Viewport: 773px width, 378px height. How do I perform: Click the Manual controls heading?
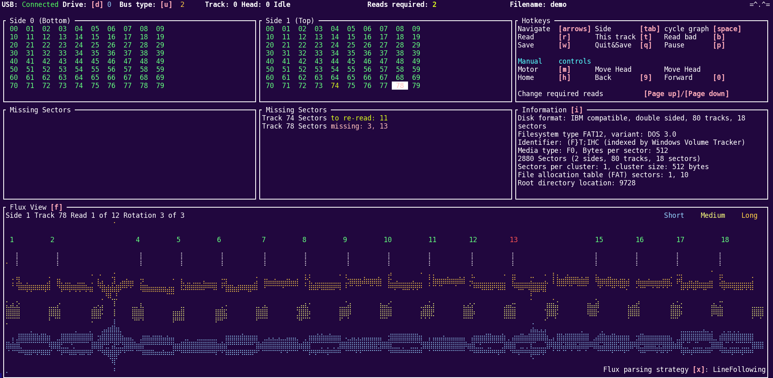click(x=554, y=61)
